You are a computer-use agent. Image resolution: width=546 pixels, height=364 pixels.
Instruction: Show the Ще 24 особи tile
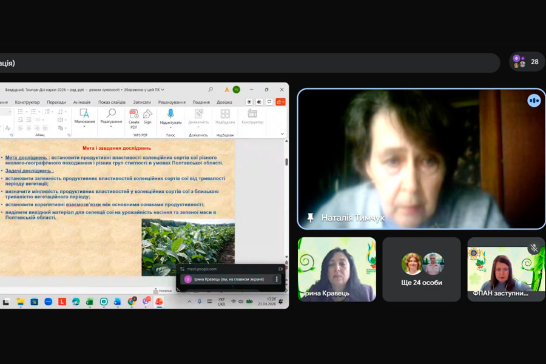click(x=422, y=269)
